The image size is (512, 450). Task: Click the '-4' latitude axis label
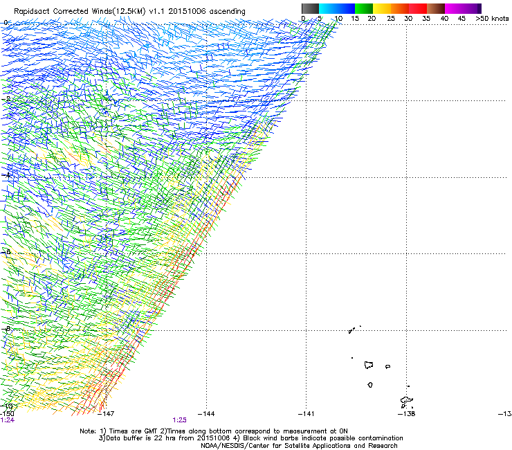6,175
